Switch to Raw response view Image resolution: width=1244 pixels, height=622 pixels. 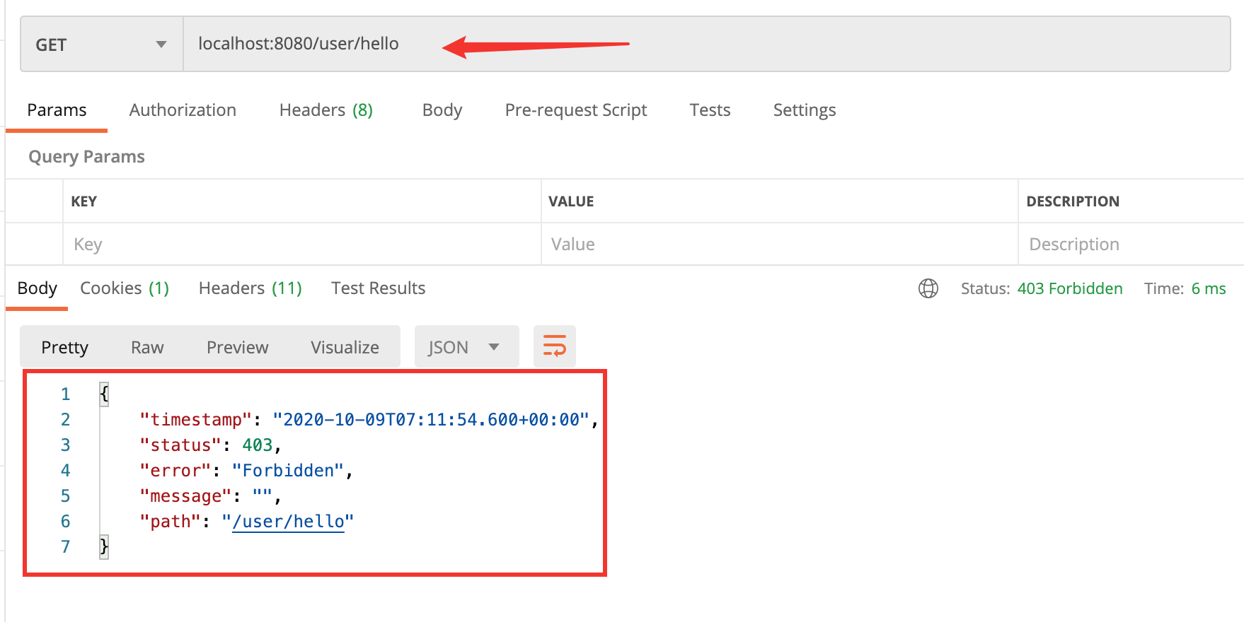point(147,347)
